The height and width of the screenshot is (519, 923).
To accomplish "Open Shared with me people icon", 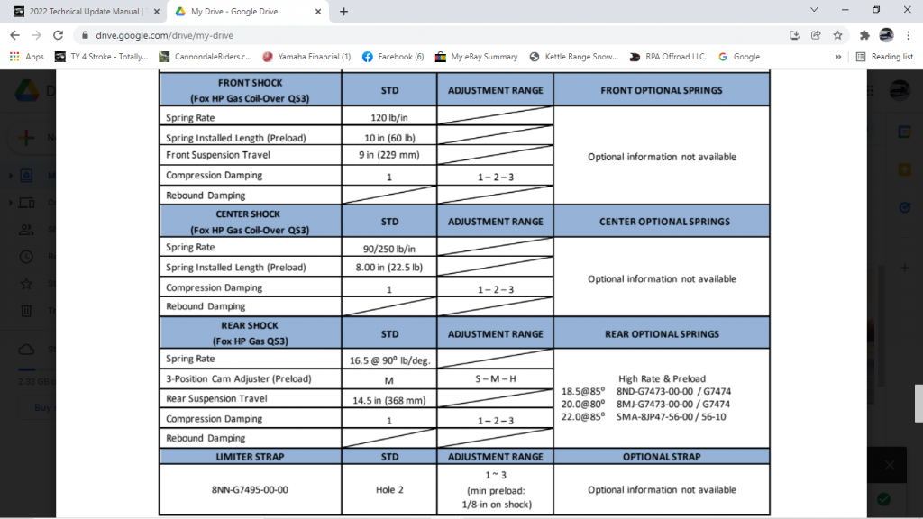I will coord(27,230).
